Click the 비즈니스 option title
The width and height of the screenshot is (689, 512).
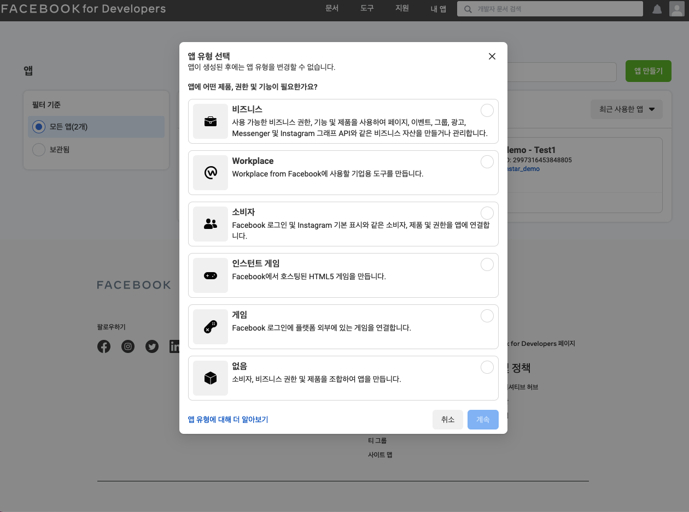click(247, 110)
